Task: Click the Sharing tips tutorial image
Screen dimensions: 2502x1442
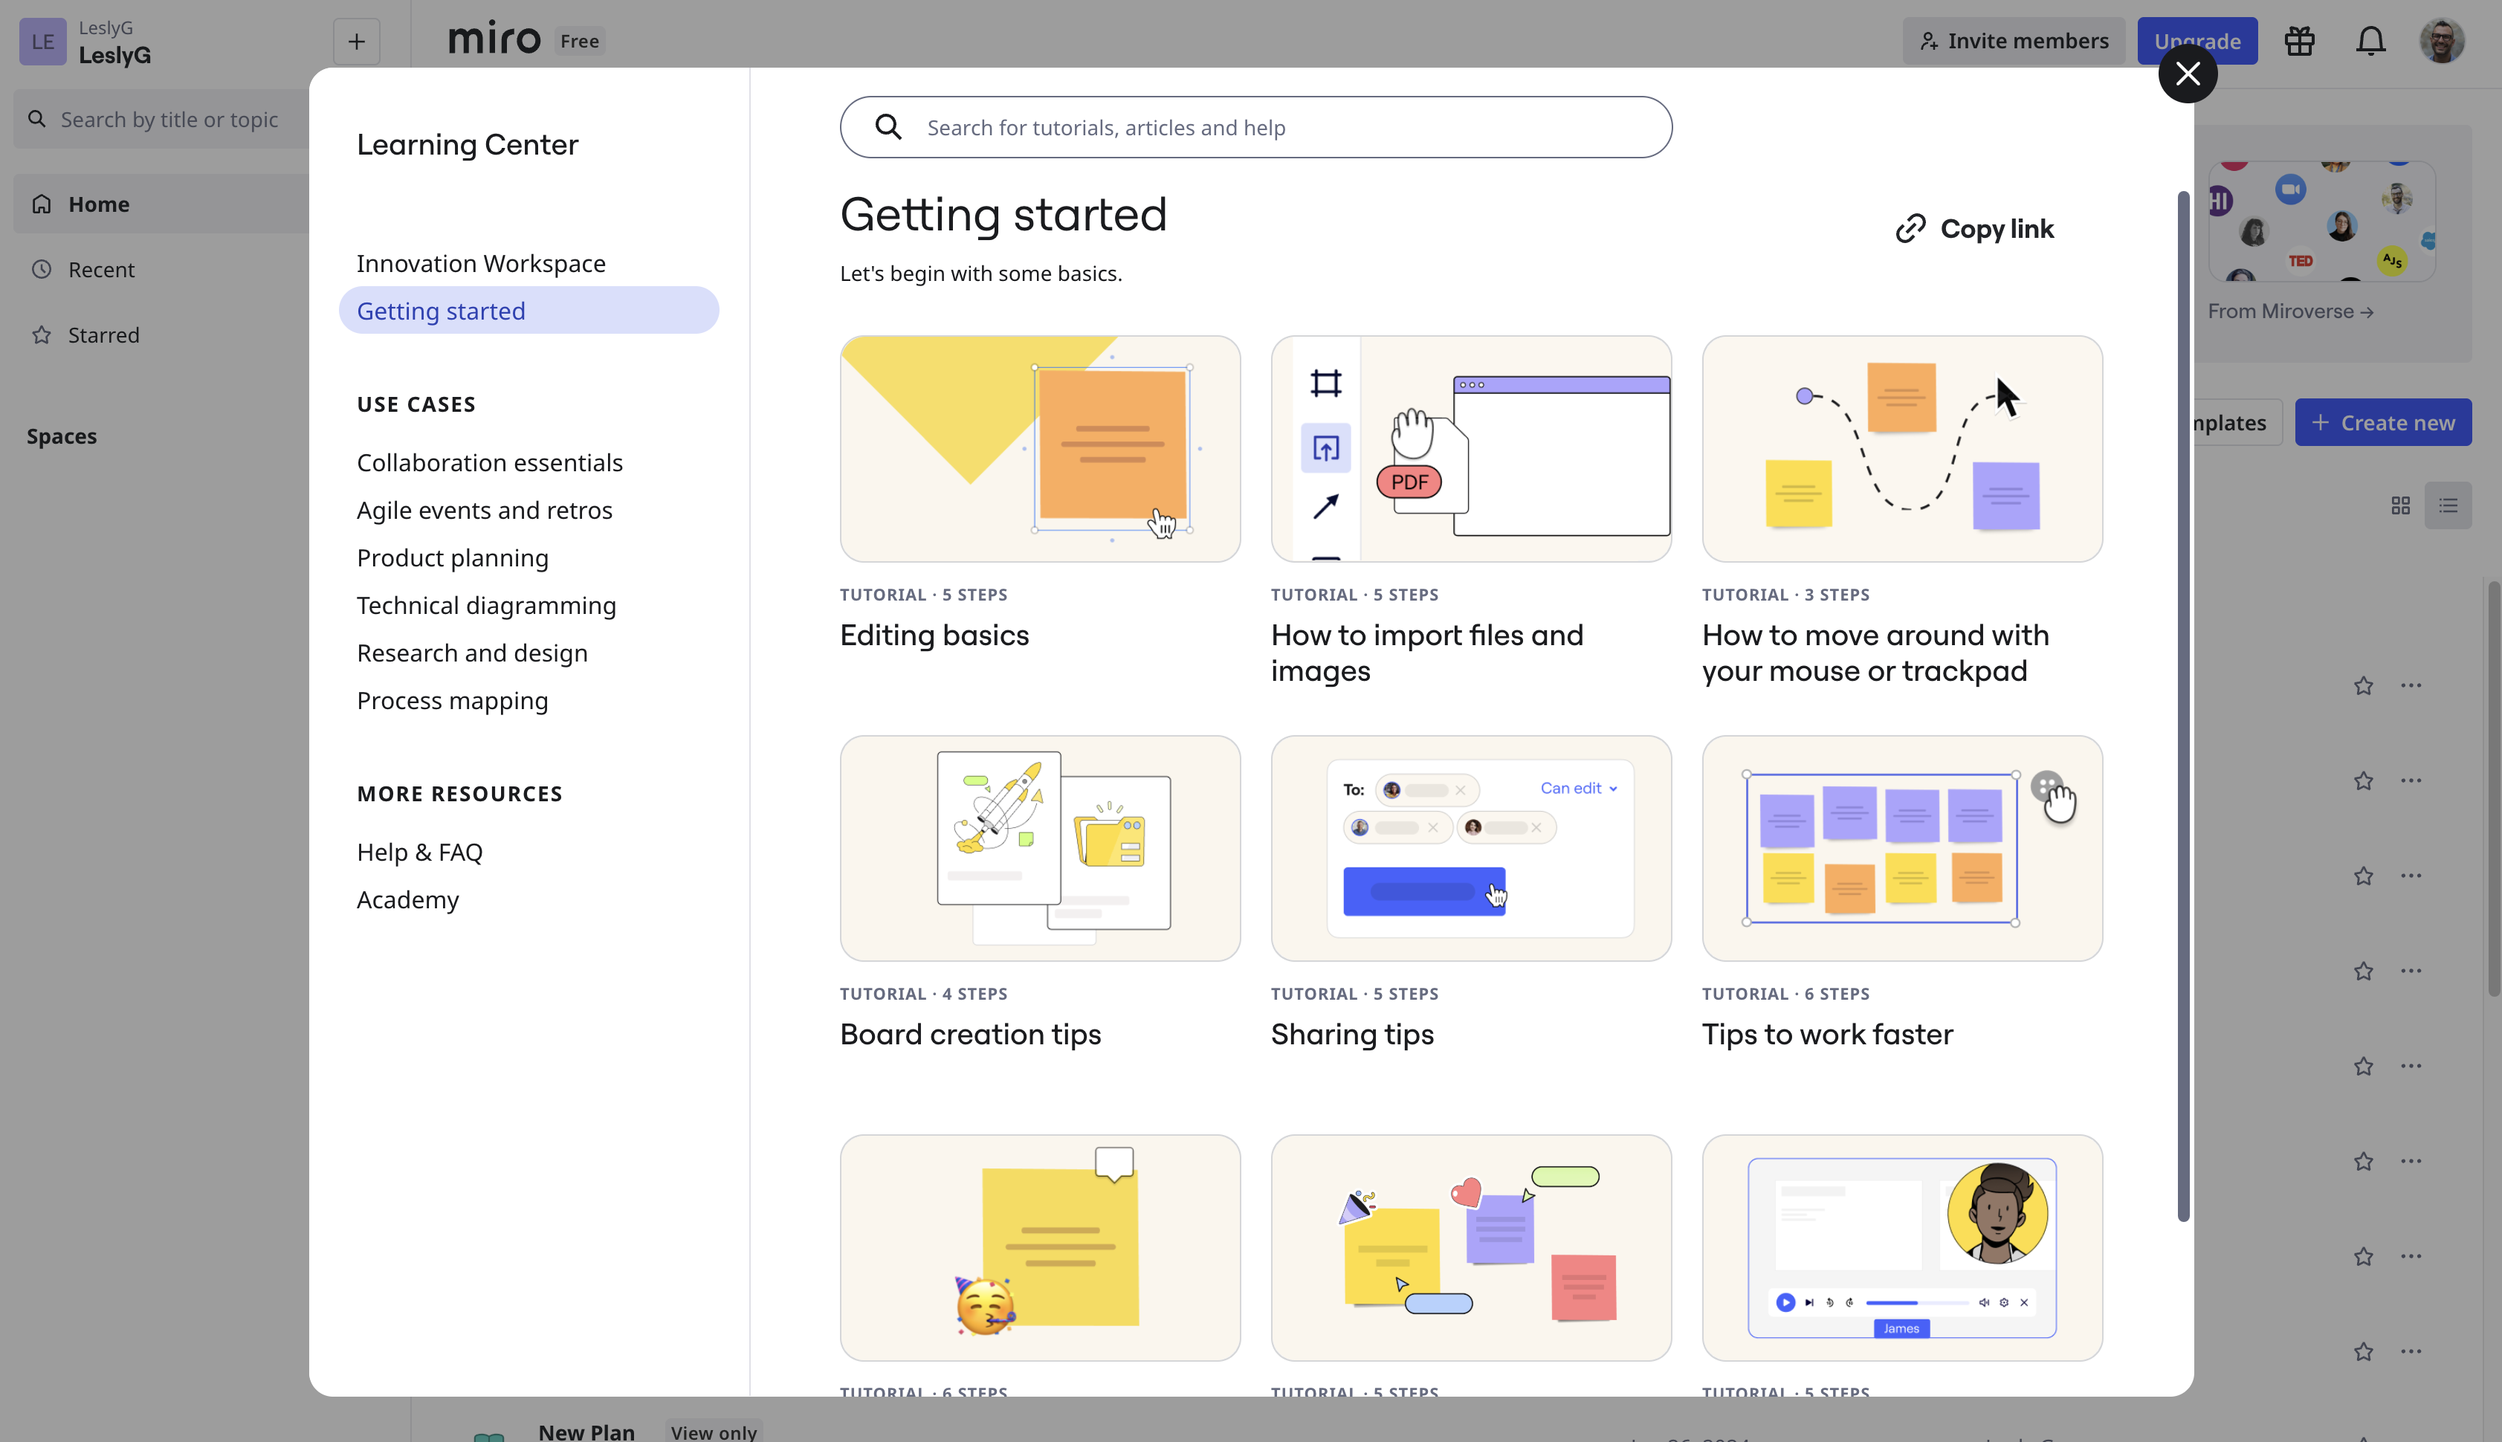Action: [x=1470, y=848]
